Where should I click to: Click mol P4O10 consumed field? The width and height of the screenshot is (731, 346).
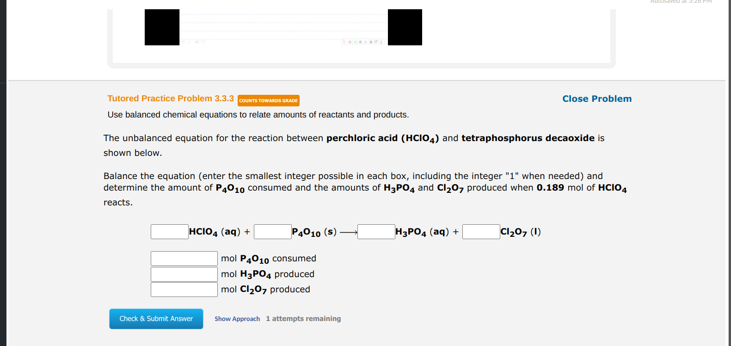(184, 259)
